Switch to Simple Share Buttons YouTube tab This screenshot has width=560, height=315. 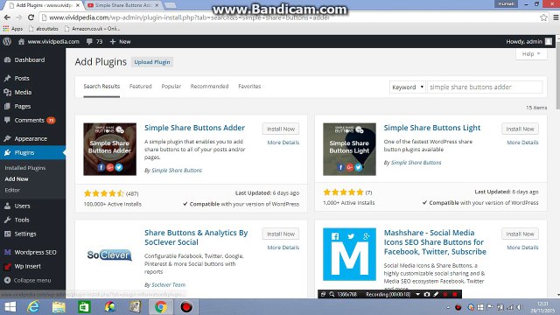pos(122,5)
